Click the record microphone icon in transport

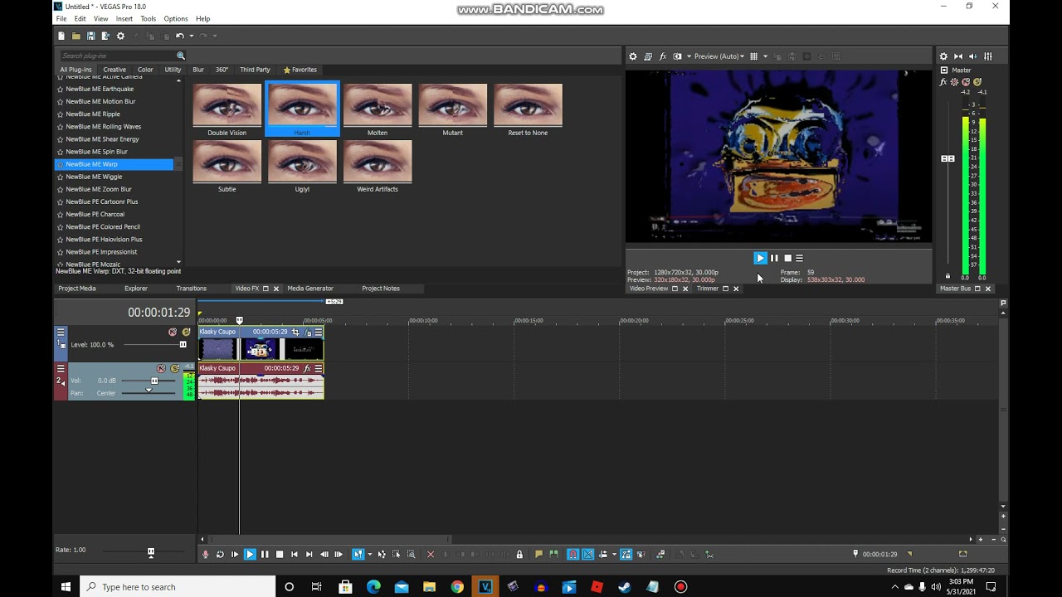[x=206, y=555]
